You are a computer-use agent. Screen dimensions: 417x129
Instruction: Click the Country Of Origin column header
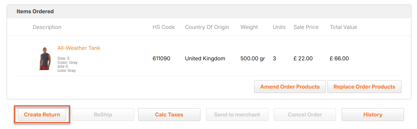point(207,27)
